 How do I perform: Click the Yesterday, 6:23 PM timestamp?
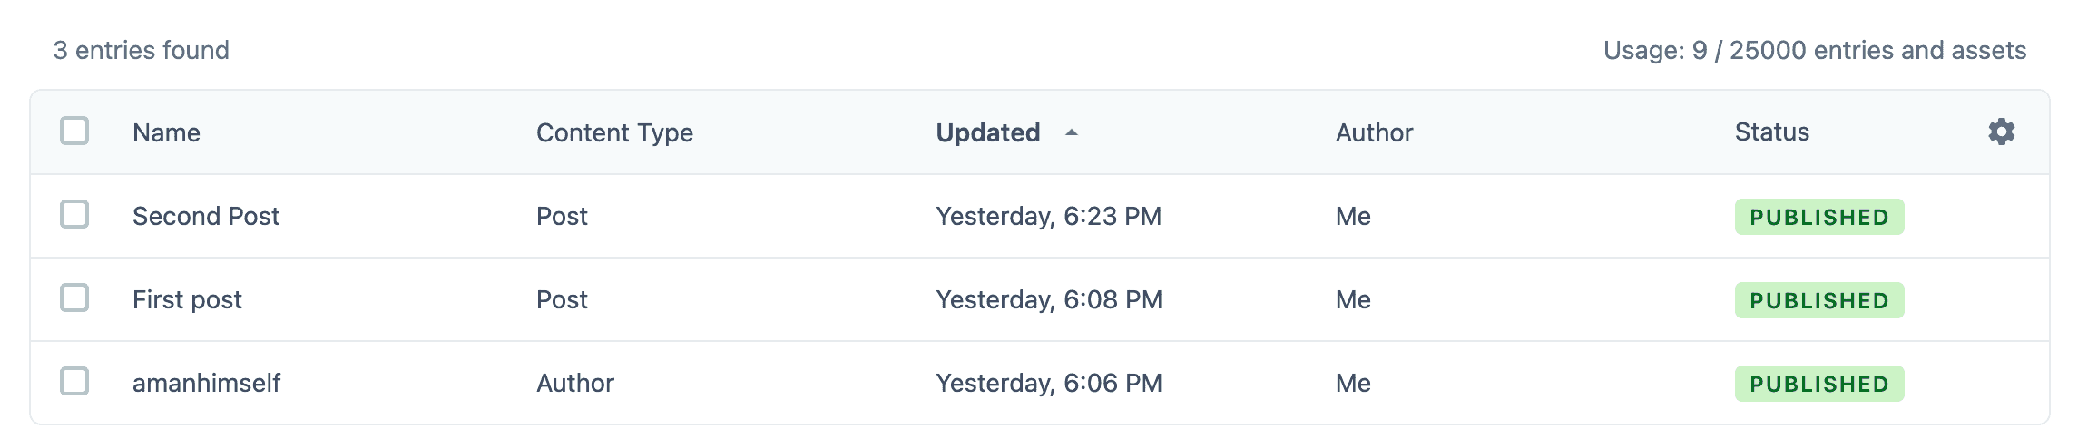coord(1048,216)
